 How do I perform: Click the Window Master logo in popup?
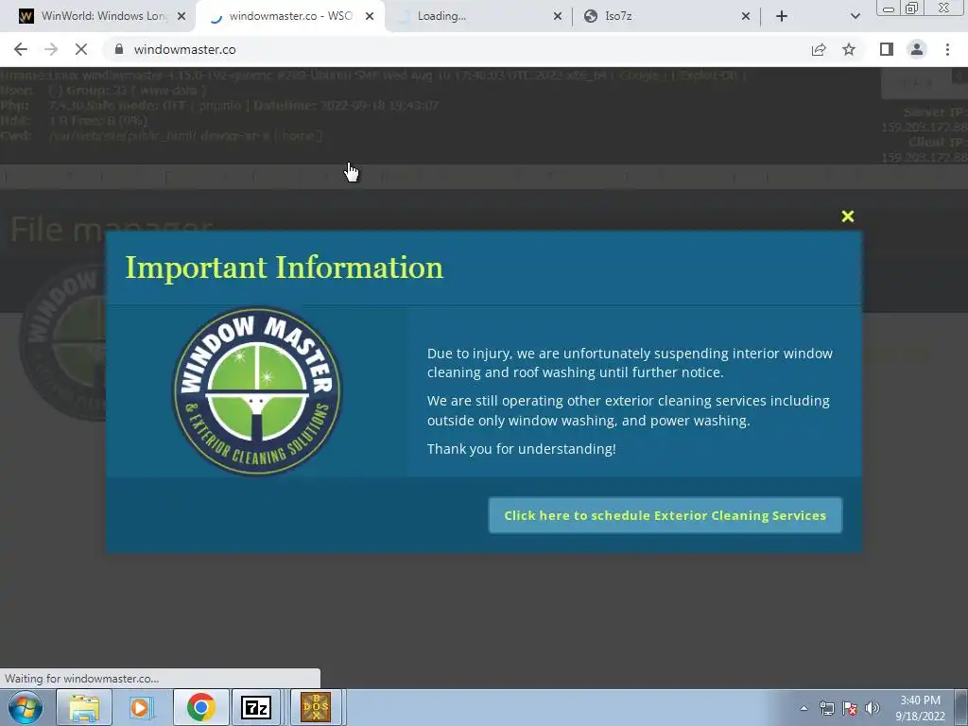[x=257, y=391]
